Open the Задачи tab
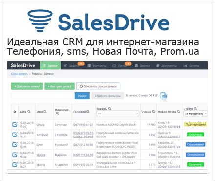 tap(72, 66)
